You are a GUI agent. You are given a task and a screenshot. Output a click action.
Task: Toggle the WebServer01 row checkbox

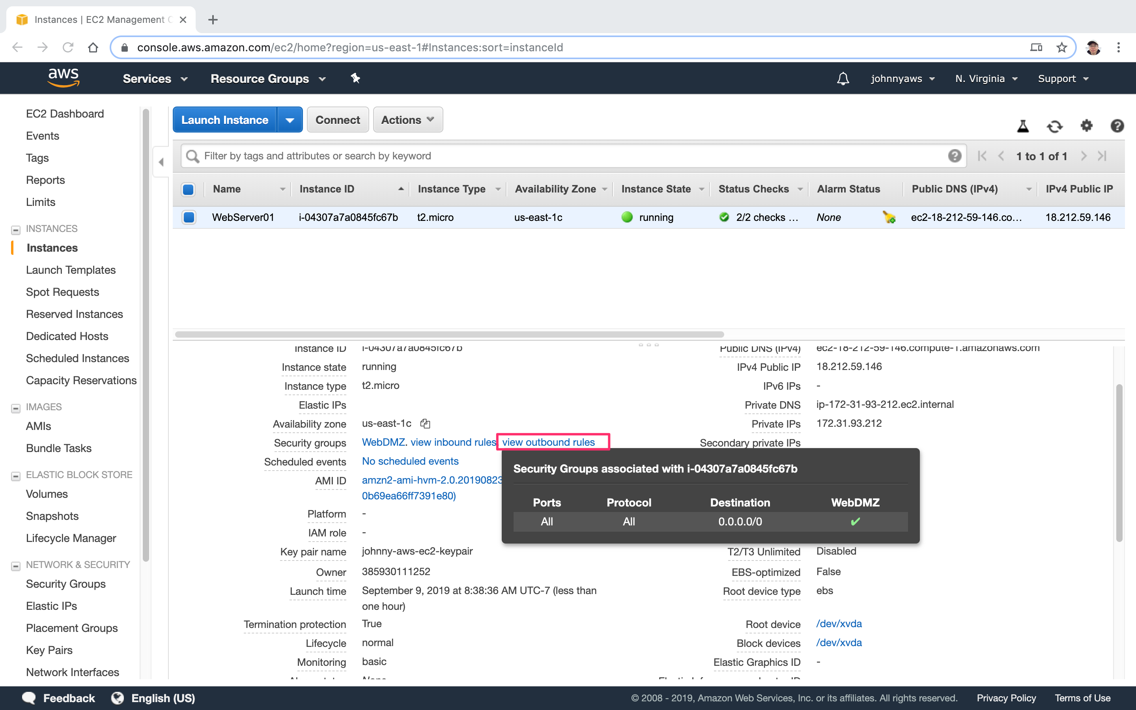point(189,217)
